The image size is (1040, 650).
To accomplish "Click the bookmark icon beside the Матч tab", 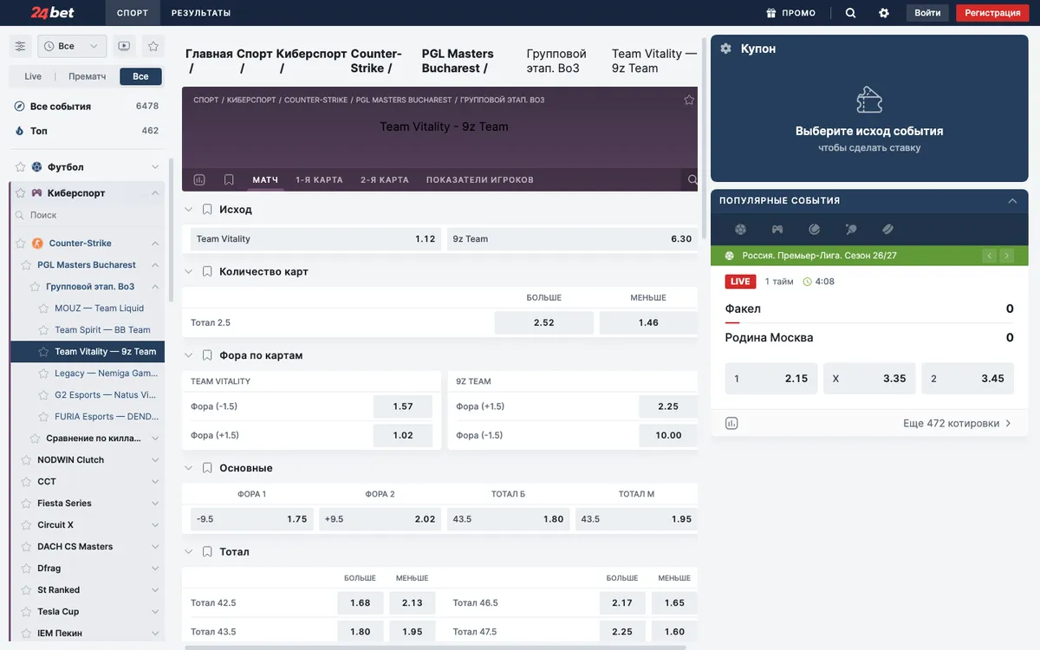I will click(229, 179).
